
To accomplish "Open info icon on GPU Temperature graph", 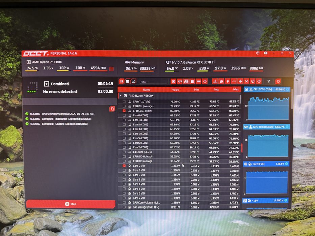I will coord(287,127).
